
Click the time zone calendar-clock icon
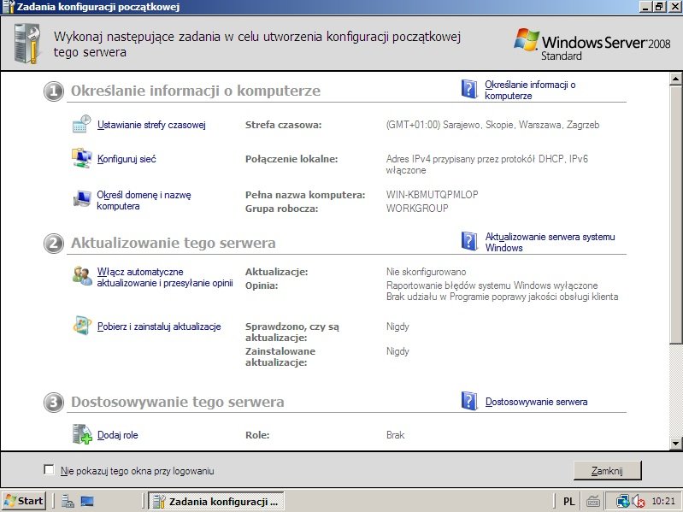tap(81, 124)
